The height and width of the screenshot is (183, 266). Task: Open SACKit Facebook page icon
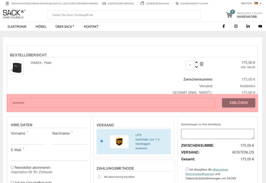224,26
